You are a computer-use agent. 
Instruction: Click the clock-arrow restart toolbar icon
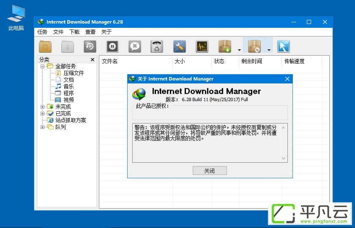tap(90, 46)
